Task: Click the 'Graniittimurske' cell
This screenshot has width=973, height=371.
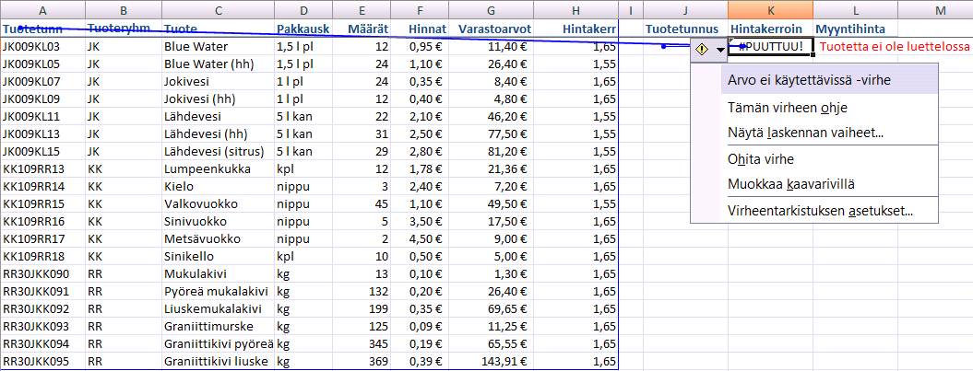Action: point(219,327)
